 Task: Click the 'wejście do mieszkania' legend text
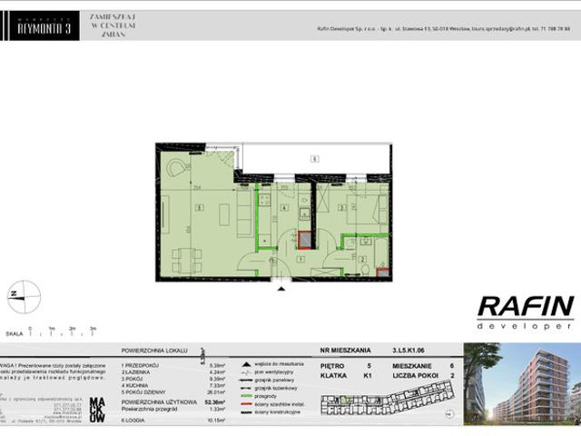coord(279,364)
